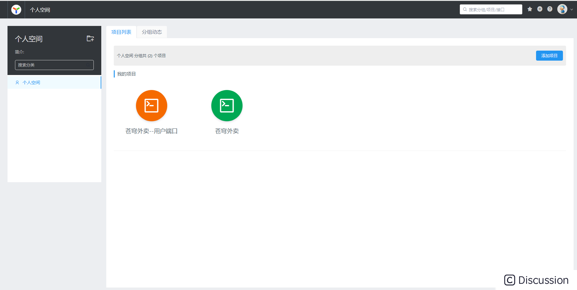Screen dimensions: 577x290
Task: Click the 搜索分组/项目/接口 search field
Action: click(491, 9)
